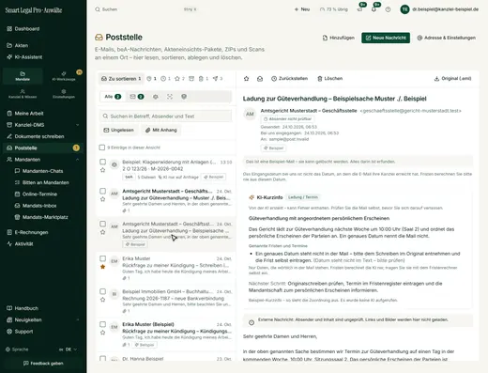Open Bitten an Mandanten
The image size is (488, 373).
point(43,182)
